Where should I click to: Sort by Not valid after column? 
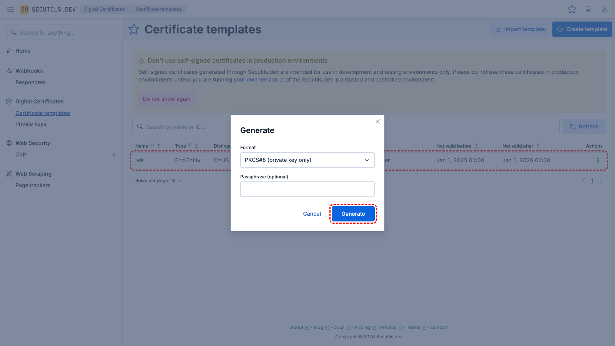click(538, 146)
